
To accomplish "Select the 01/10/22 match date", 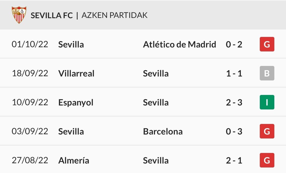I will tap(30, 44).
